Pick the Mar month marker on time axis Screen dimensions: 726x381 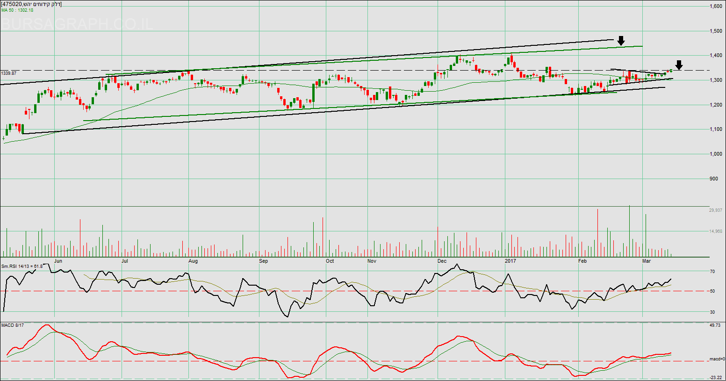click(647, 261)
